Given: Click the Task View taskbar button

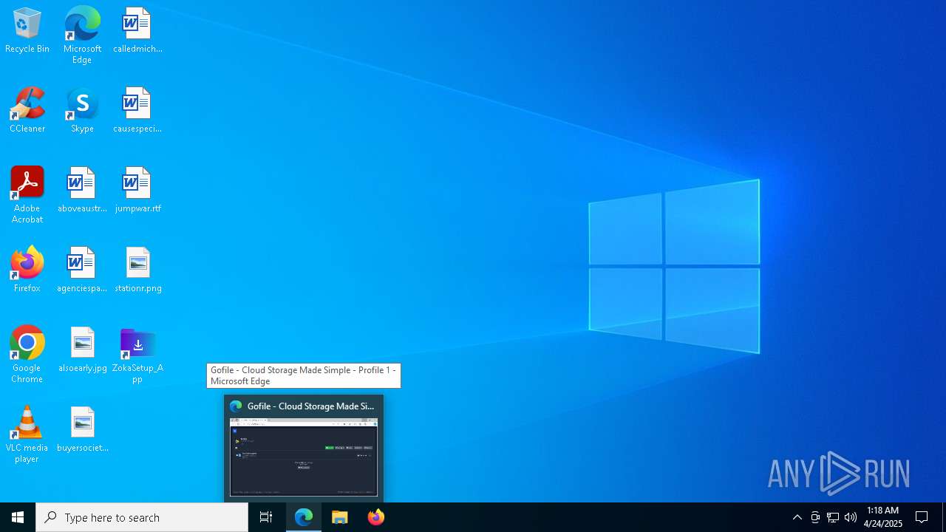Looking at the screenshot, I should tap(266, 517).
